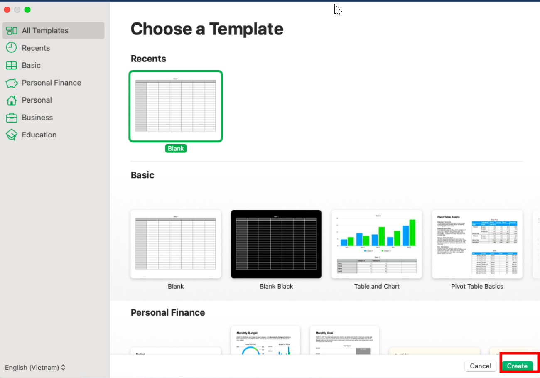Select the Education graduation cap icon
Screen dimensions: 540x378
tap(11, 135)
